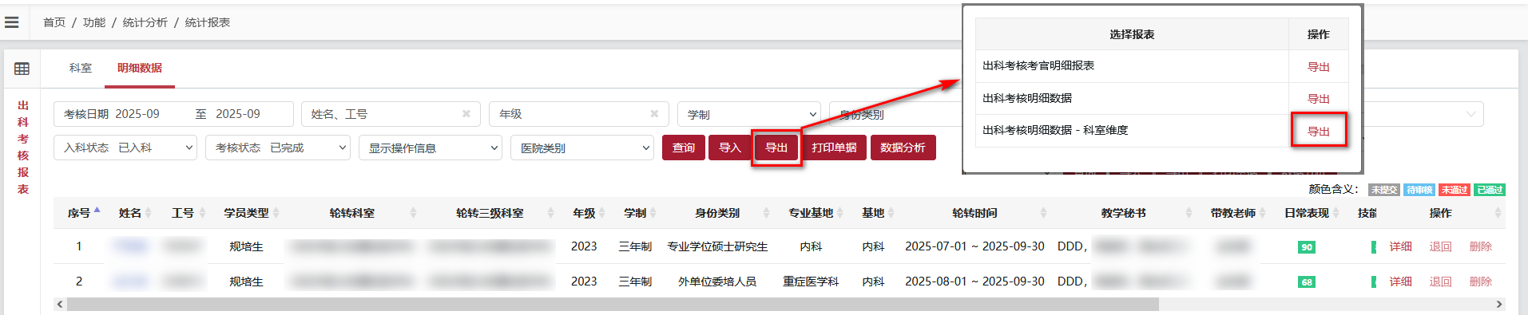Click the 日常表现 score 90 badge
This screenshot has height=315, width=1528.
(x=1307, y=247)
